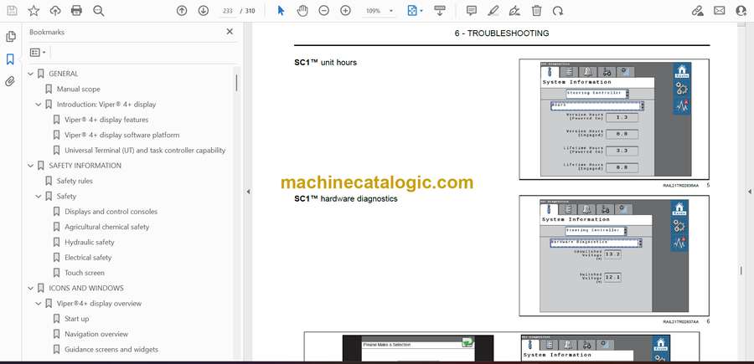Delete with the trash icon
The width and height of the screenshot is (754, 364).
[x=536, y=11]
